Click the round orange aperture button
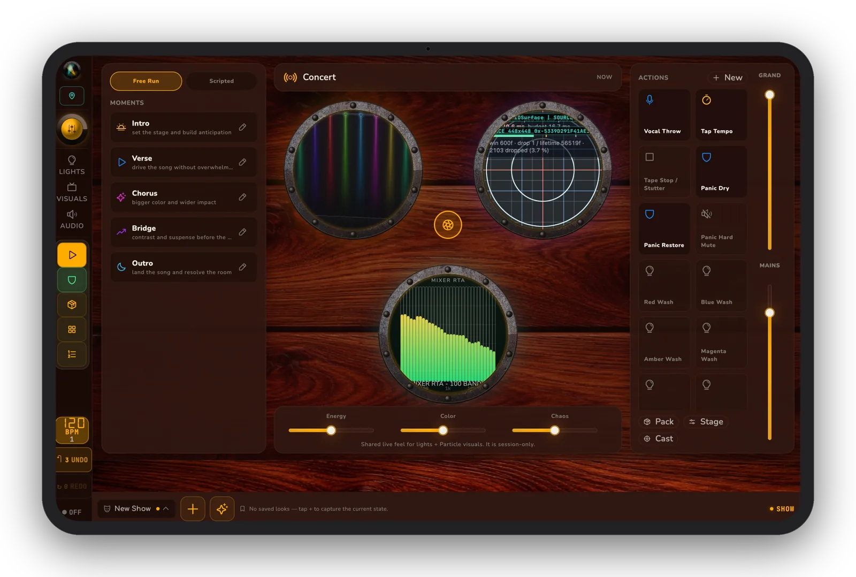This screenshot has height=577, width=856. tap(448, 225)
